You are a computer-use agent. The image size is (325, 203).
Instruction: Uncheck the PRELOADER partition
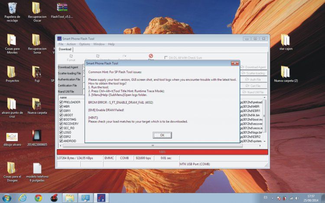click(x=61, y=102)
